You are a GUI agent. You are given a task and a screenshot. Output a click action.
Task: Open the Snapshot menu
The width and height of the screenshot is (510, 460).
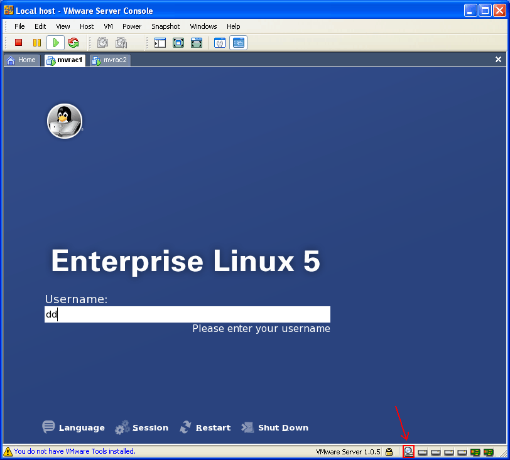pos(165,26)
